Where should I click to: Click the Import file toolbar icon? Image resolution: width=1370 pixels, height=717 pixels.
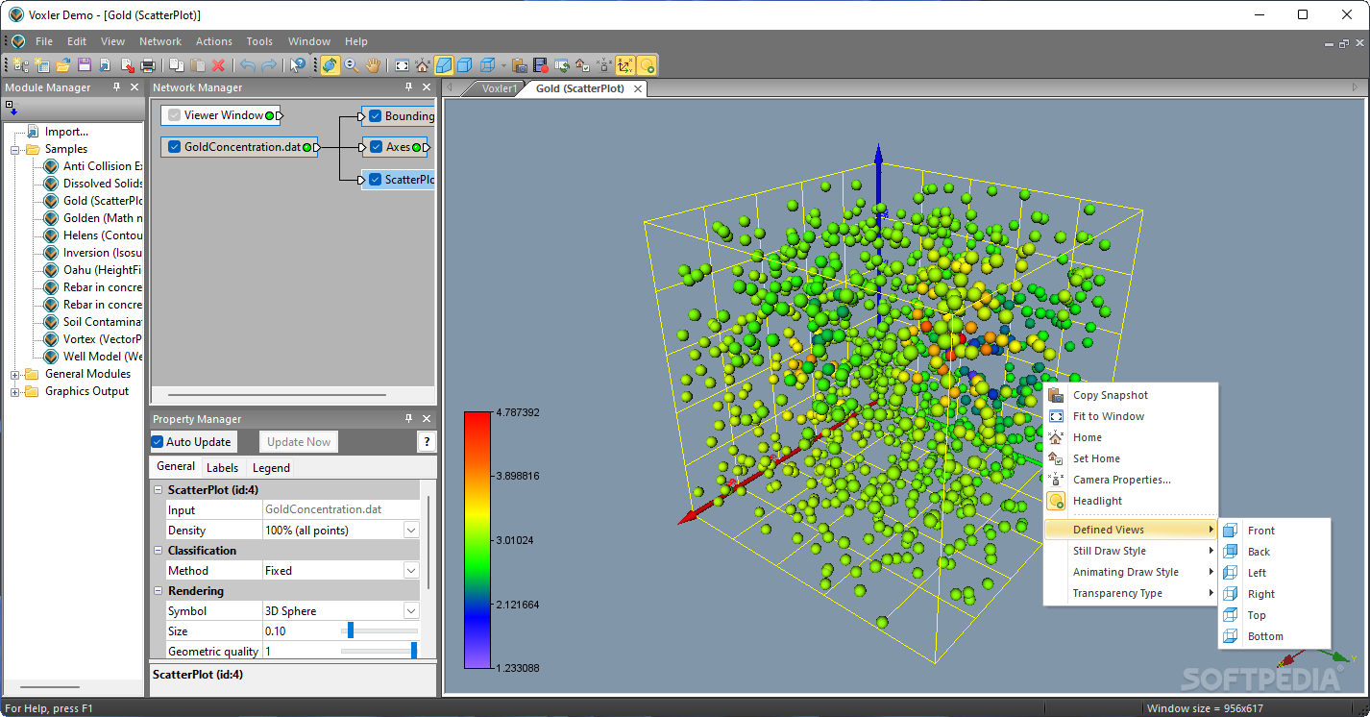point(104,65)
